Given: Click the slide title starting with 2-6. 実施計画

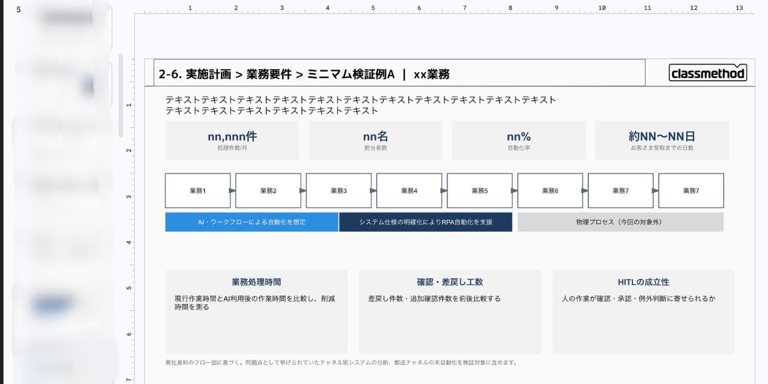Looking at the screenshot, I should coord(304,74).
